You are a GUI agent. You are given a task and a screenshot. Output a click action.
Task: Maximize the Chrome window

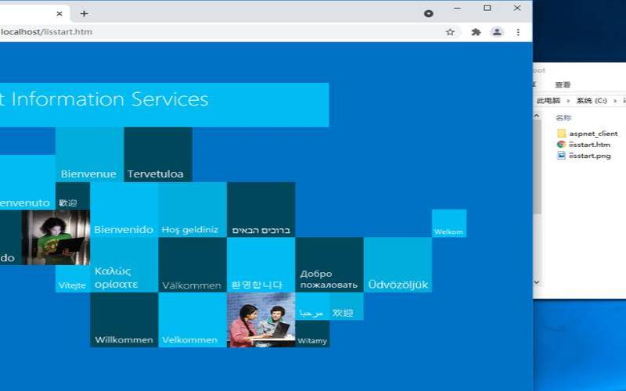(x=487, y=8)
